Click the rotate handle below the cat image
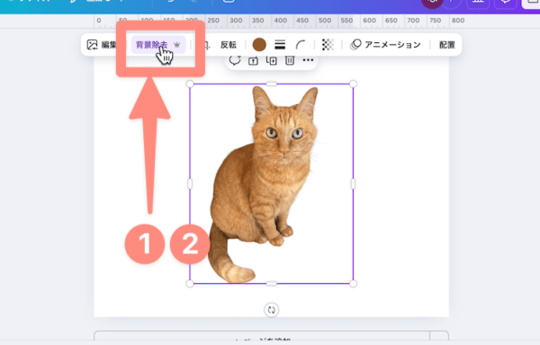 coord(272,310)
